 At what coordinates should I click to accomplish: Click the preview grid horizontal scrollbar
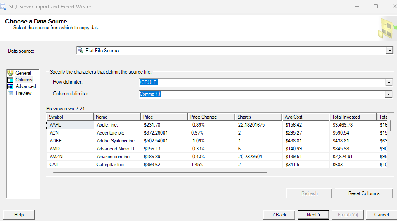tap(160, 173)
